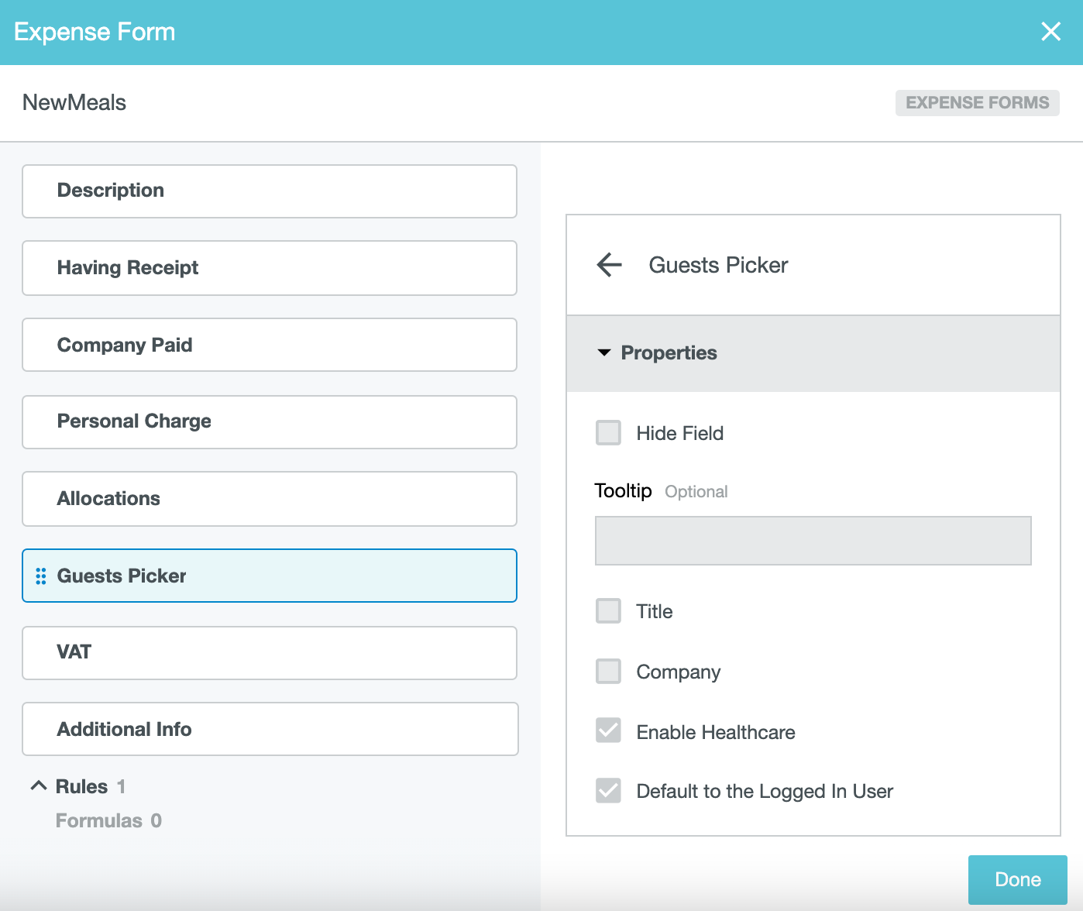1083x911 pixels.
Task: Click the drag handle on Guests Picker
Action: (41, 576)
